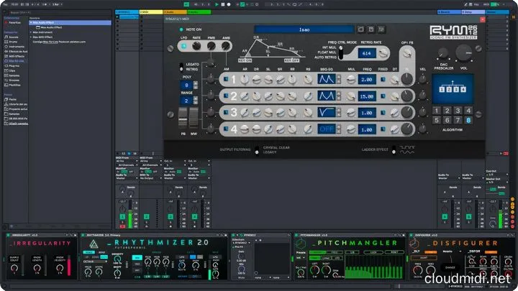Click the OFF display on operator 4
This screenshot has height=291, width=518.
[327, 128]
